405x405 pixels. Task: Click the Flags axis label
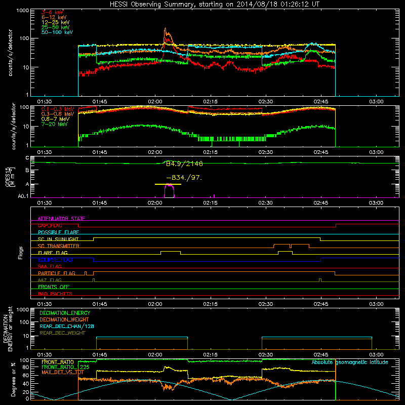[x=21, y=253]
